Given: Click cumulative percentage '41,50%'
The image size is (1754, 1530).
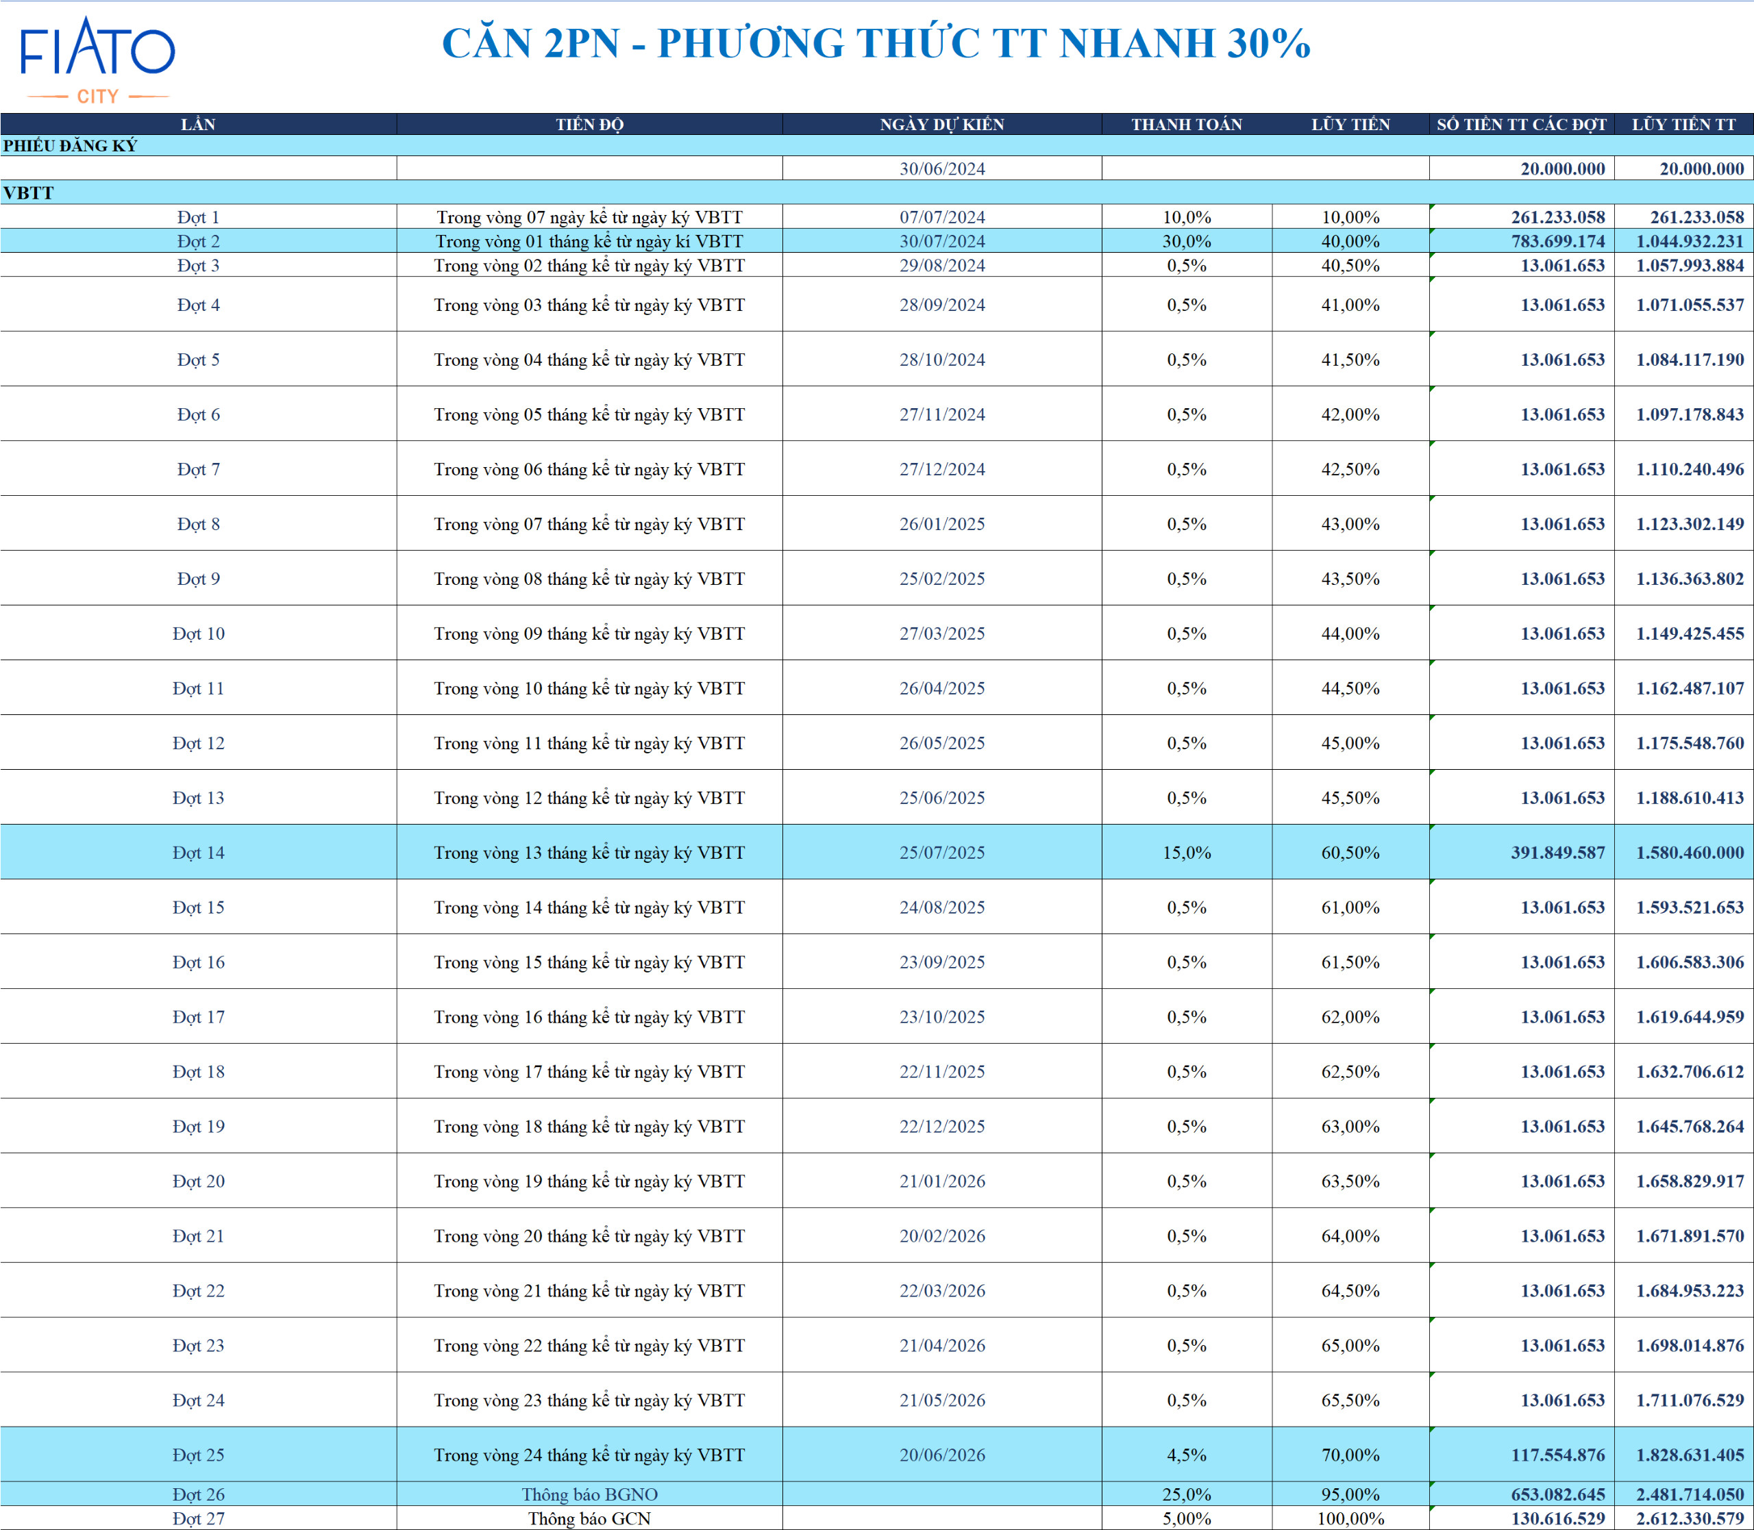Looking at the screenshot, I should [1351, 360].
